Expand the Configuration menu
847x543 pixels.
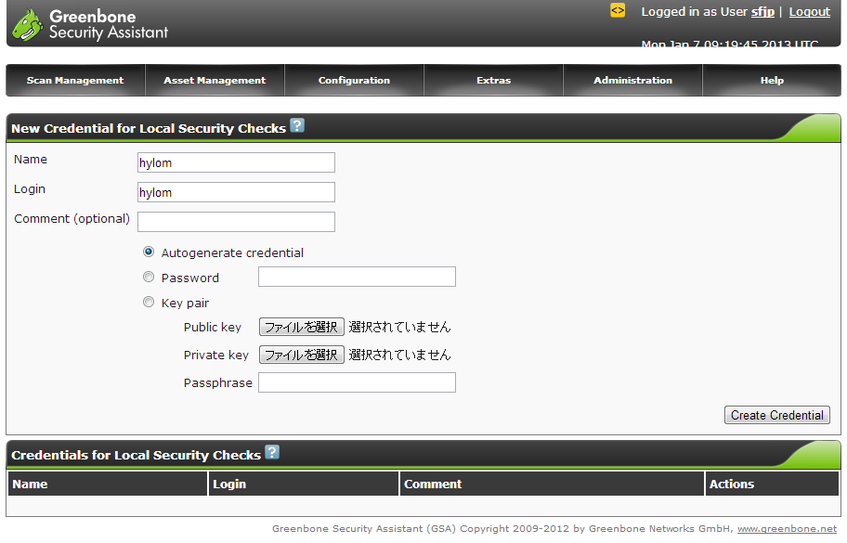[x=354, y=81]
